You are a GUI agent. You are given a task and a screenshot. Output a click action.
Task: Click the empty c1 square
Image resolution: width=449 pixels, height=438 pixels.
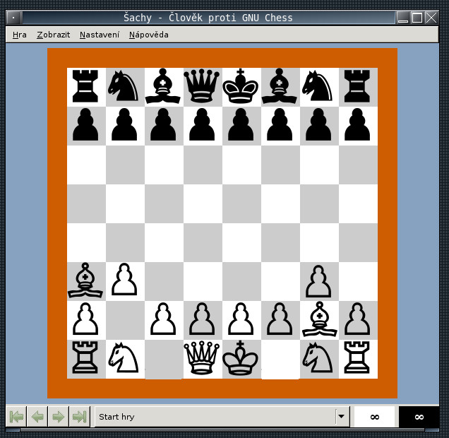(x=164, y=359)
